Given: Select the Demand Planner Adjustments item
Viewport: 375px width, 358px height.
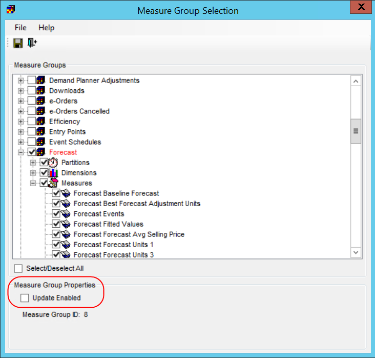Looking at the screenshot, I should (x=94, y=81).
